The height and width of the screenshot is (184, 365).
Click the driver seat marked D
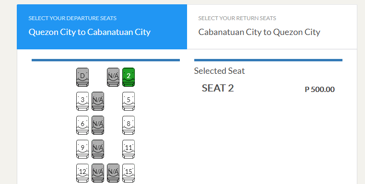82,77
